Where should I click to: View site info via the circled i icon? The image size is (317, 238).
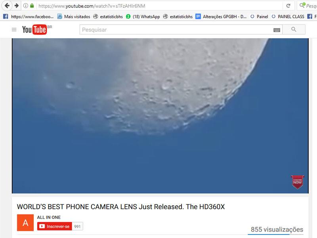(x=25, y=6)
